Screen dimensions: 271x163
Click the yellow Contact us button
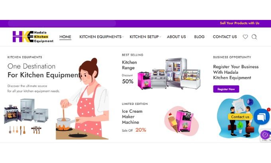point(240,117)
